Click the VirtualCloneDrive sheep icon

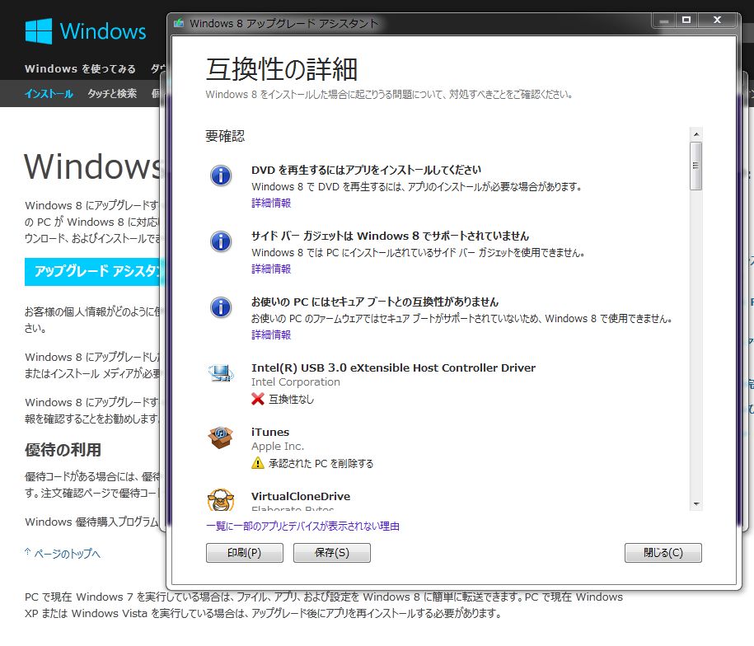221,500
